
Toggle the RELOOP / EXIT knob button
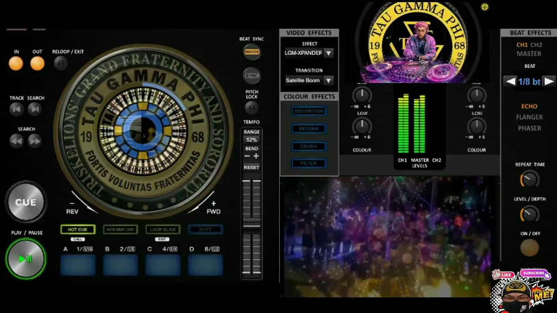click(61, 64)
